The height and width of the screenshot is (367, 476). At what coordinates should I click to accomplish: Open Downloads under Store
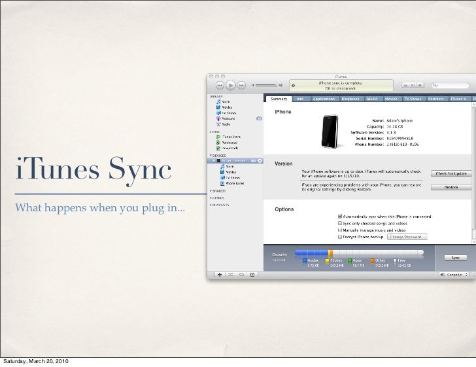(227, 149)
